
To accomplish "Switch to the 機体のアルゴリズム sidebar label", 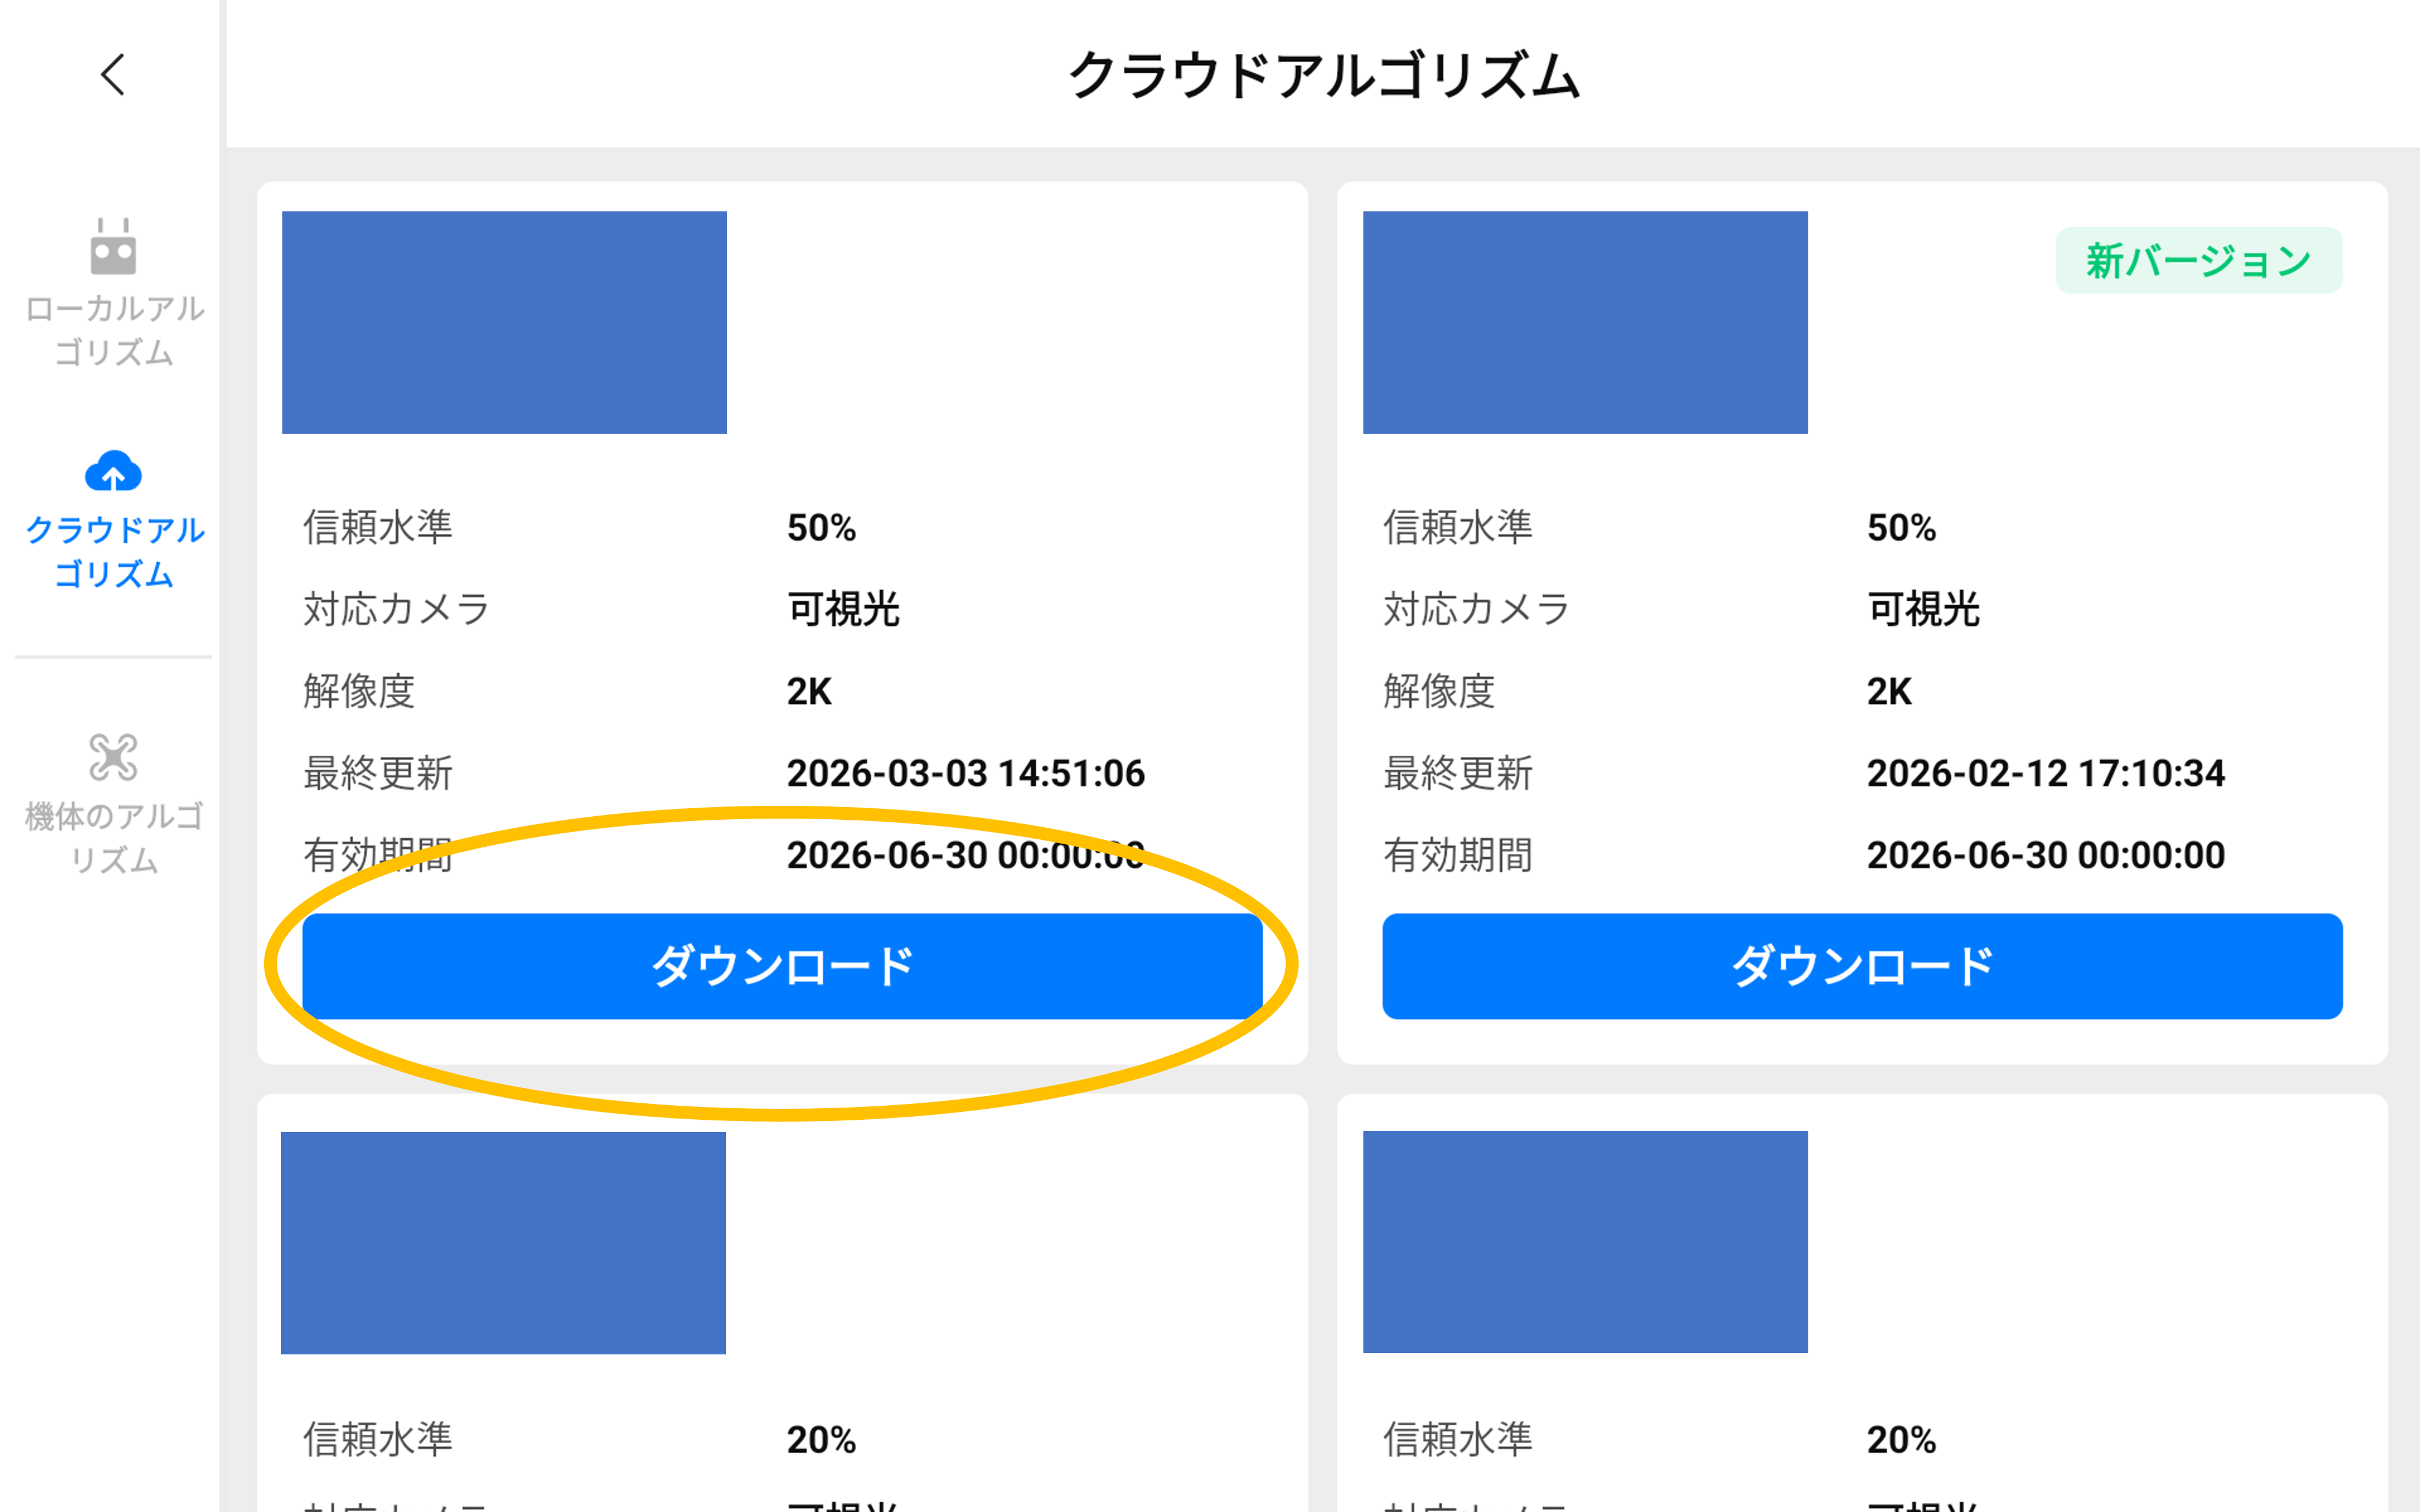I will [x=114, y=838].
